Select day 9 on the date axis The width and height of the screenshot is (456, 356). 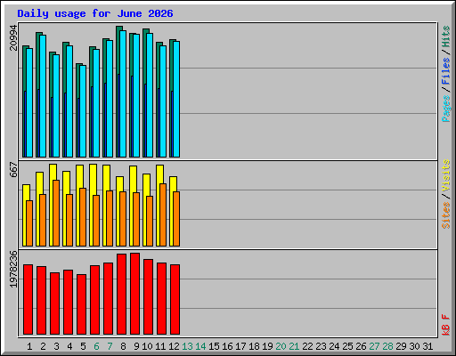click(x=136, y=346)
